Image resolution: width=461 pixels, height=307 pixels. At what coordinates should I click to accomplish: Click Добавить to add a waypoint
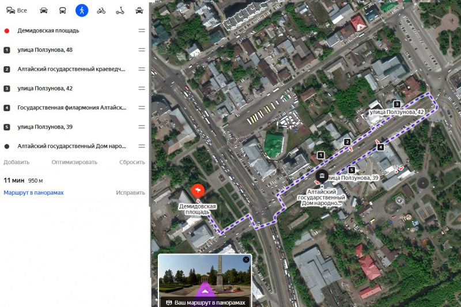pyautogui.click(x=16, y=162)
